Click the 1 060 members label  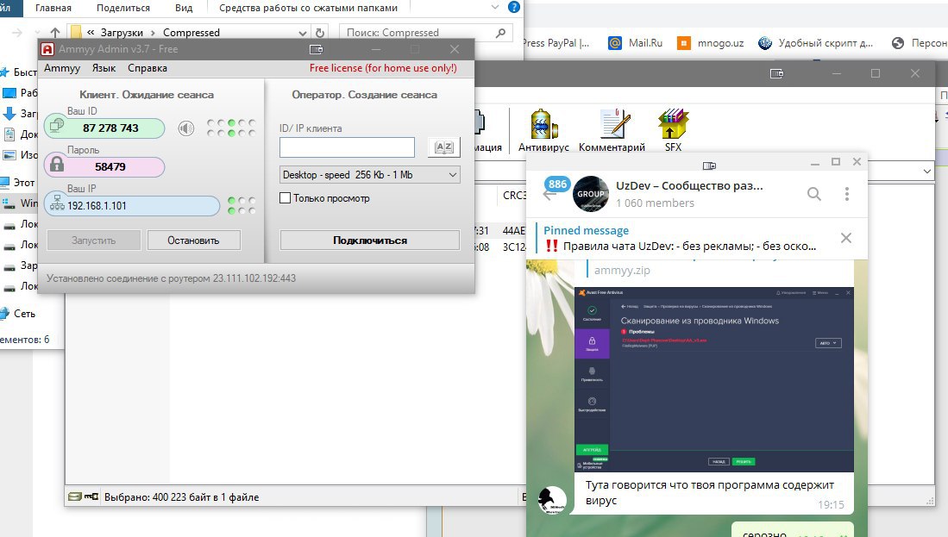655,203
